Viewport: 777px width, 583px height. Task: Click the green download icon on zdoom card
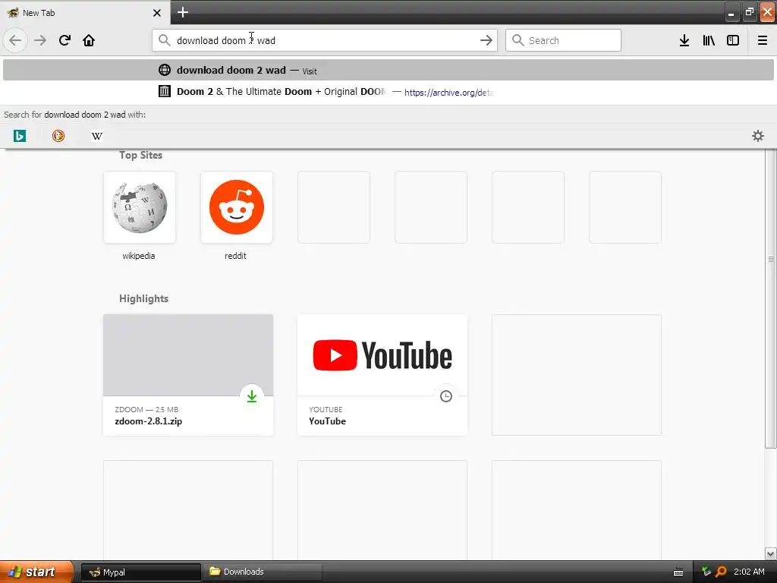point(252,396)
